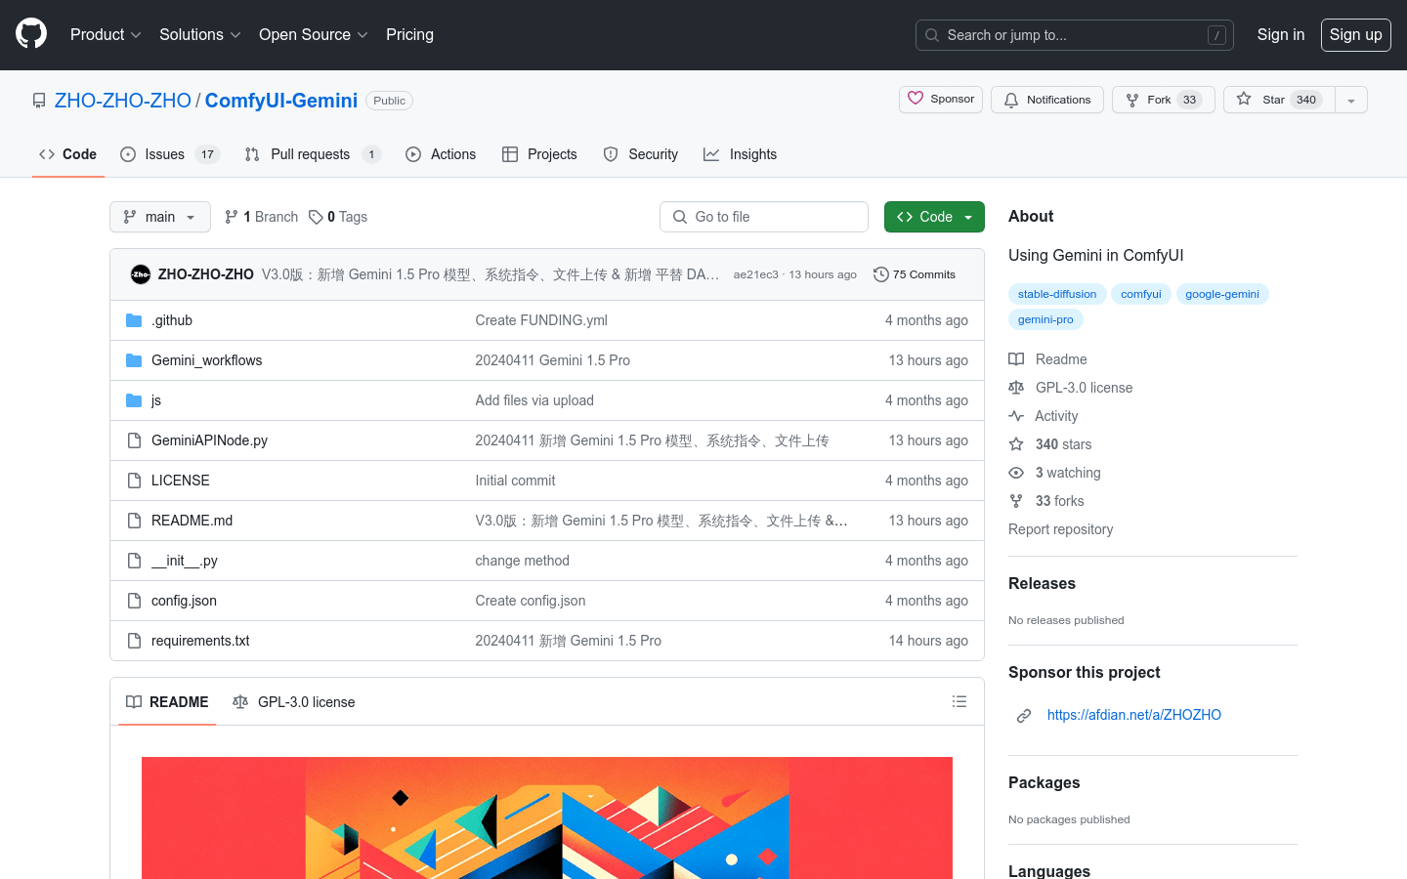Fork the repository

point(1163,100)
